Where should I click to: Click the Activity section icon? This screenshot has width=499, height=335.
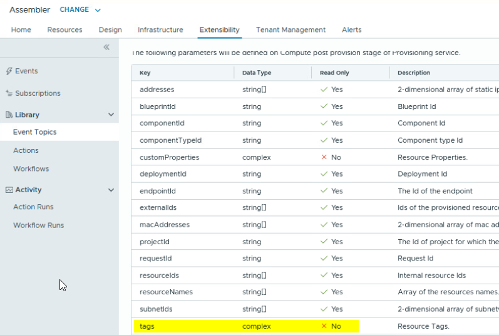(x=9, y=190)
